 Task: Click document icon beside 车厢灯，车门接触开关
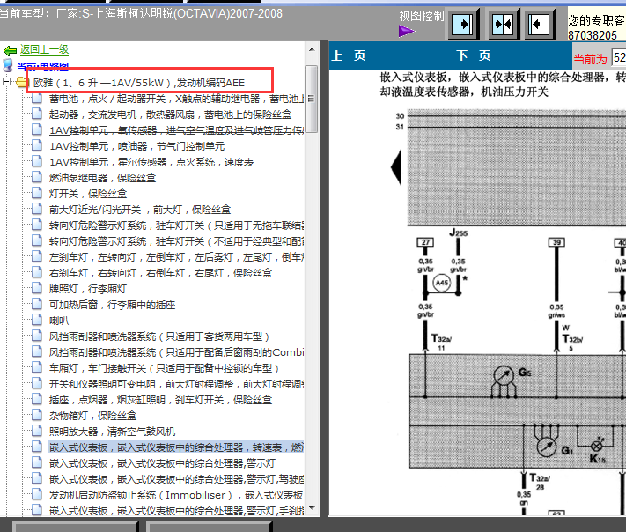point(37,367)
